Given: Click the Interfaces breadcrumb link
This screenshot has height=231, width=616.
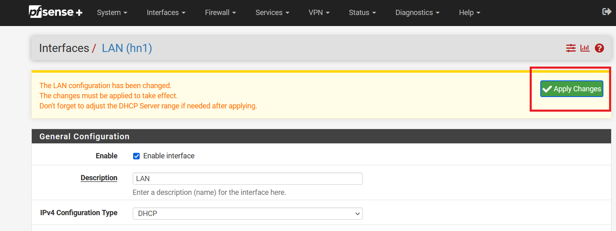Looking at the screenshot, I should pyautogui.click(x=64, y=48).
